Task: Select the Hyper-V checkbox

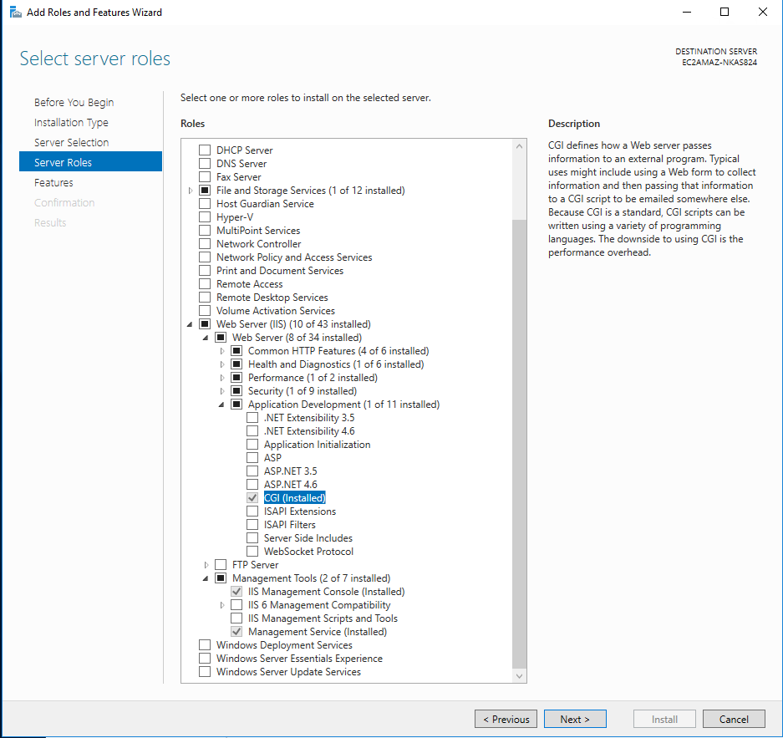Action: tap(205, 216)
